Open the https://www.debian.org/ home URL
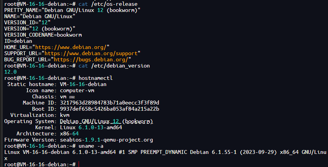 [x=71, y=47]
